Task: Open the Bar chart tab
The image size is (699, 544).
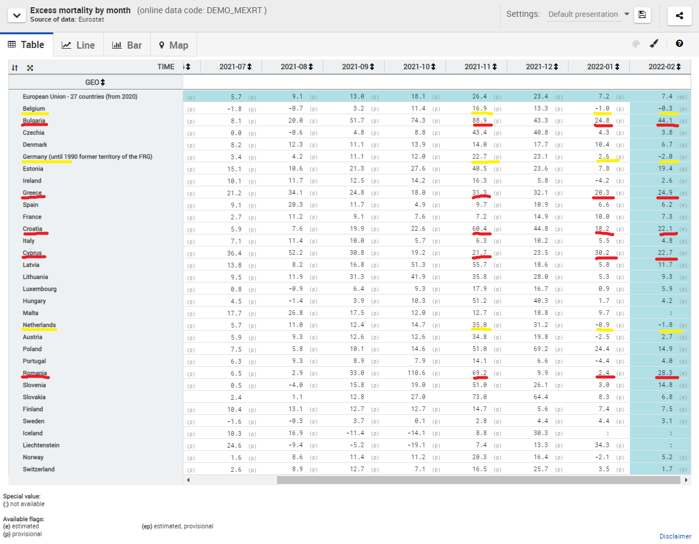Action: click(x=127, y=45)
